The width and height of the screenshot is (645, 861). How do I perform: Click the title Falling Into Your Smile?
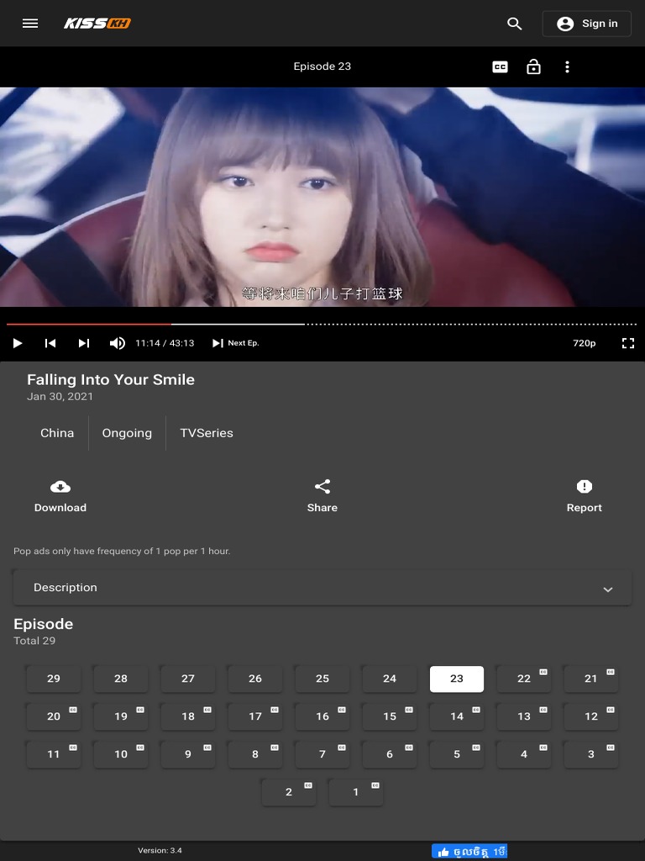coord(111,380)
